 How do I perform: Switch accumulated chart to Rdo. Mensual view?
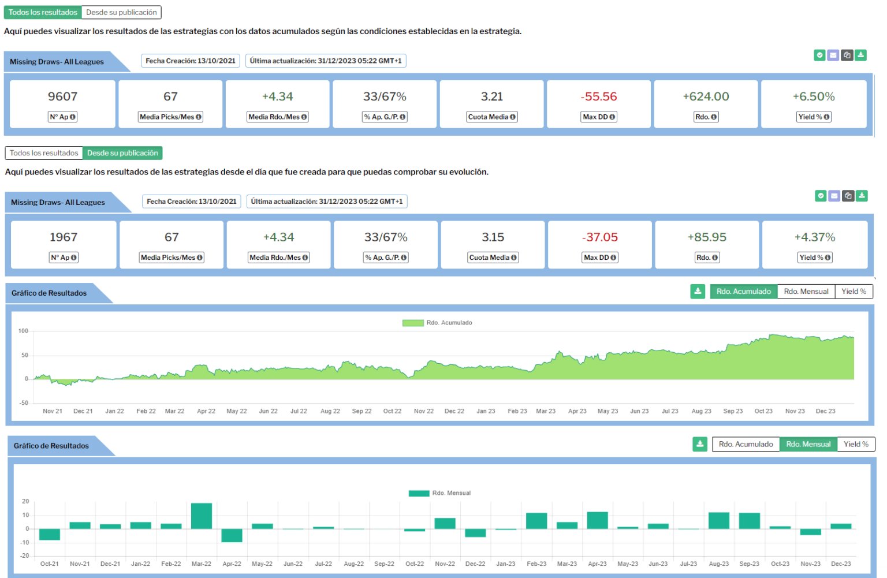pos(806,292)
